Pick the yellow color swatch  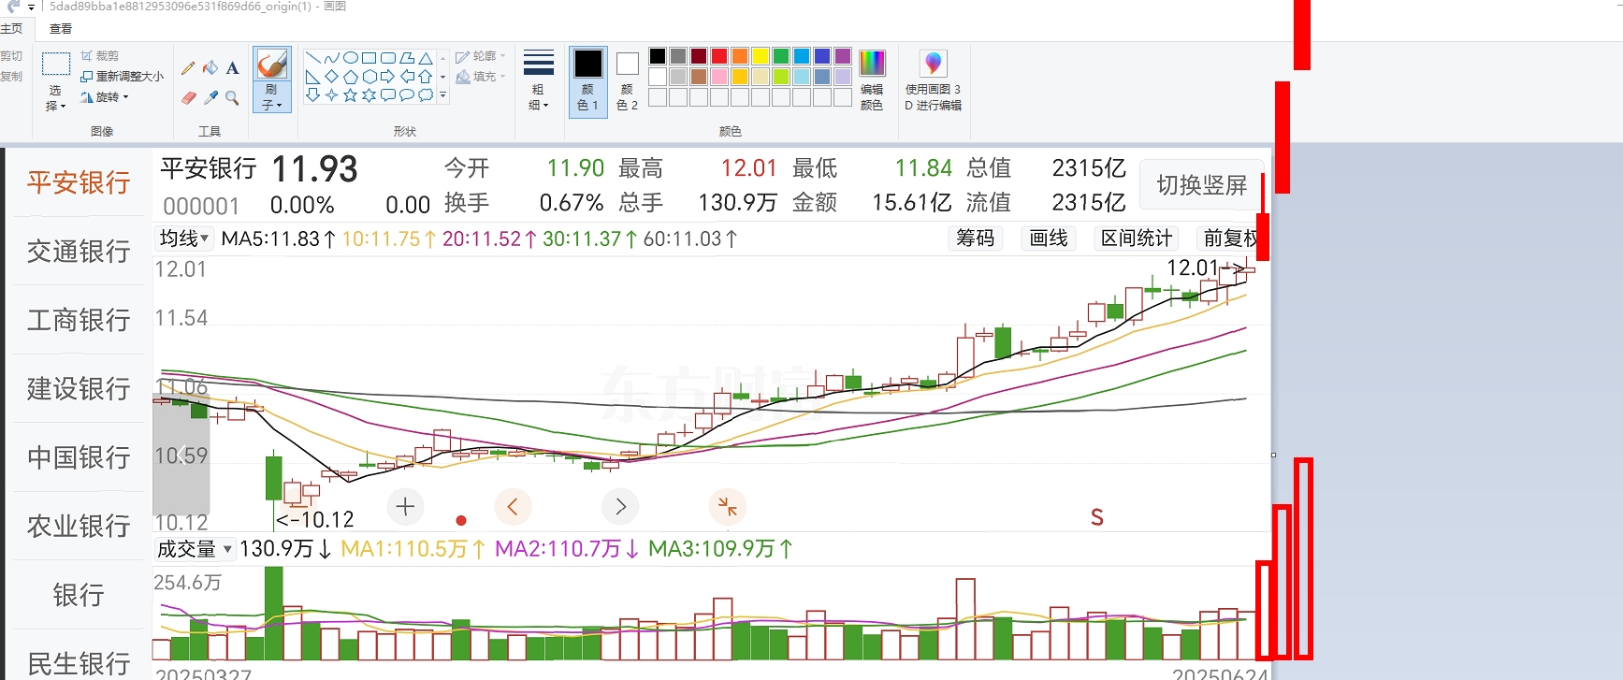pos(761,56)
